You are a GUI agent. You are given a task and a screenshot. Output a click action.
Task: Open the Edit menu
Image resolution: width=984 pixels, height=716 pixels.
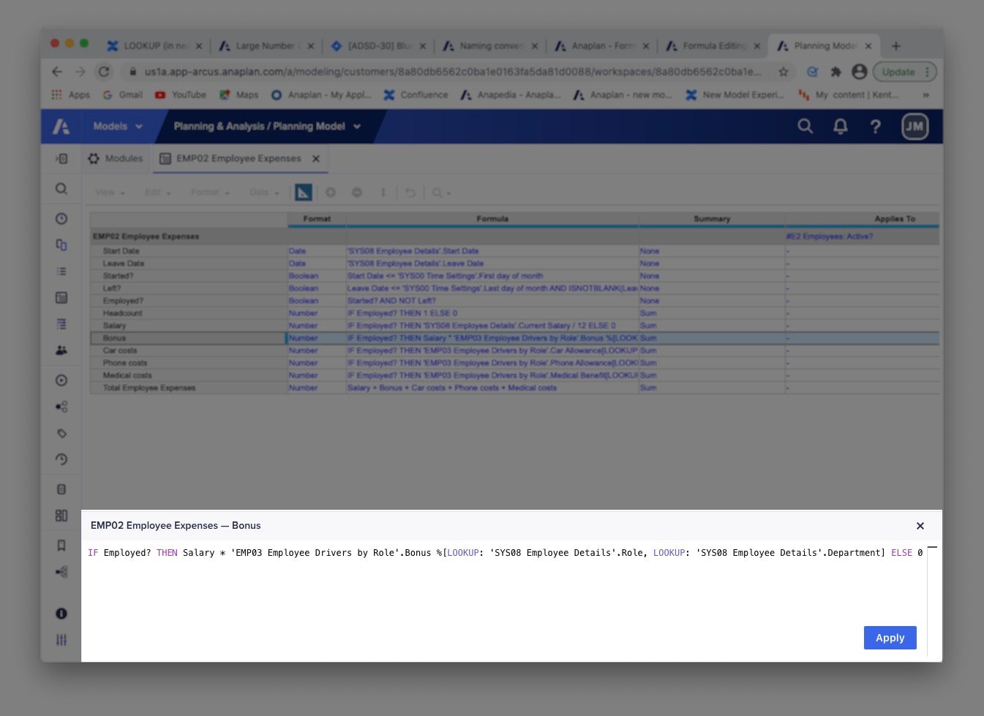pos(157,192)
